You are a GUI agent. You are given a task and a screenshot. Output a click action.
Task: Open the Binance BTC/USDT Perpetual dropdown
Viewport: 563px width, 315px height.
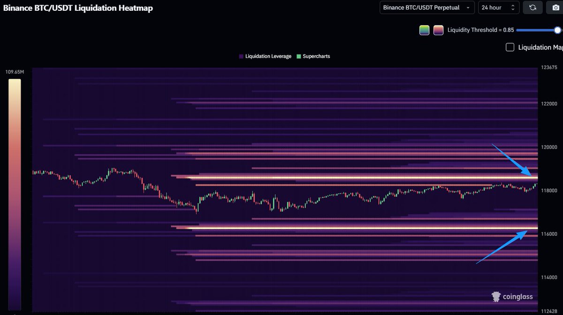click(x=427, y=7)
